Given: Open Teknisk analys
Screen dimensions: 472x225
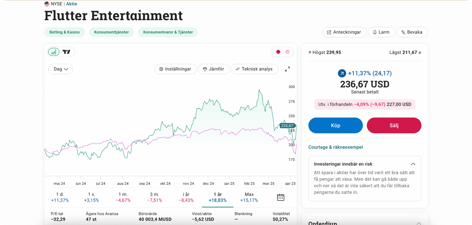Looking at the screenshot, I should click(x=254, y=69).
